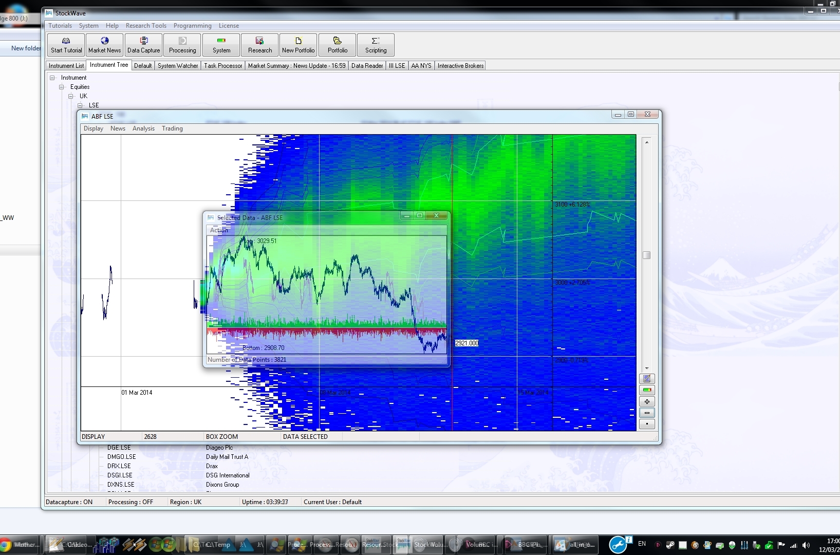Collapse the UK node in the instrument tree
The height and width of the screenshot is (555, 840).
(x=70, y=96)
